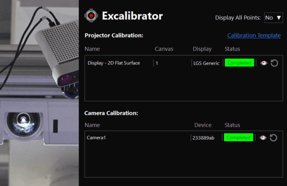Viewport: 287px width, 186px height.
Task: Select the Camera1 entry
Action: pyautogui.click(x=96, y=138)
